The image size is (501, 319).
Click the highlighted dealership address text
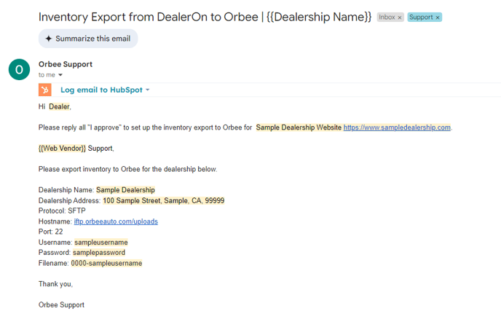click(164, 201)
